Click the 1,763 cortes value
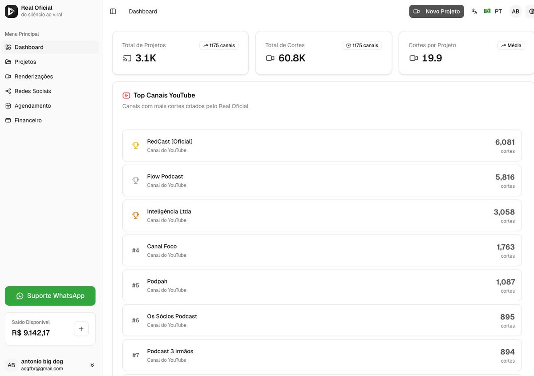Viewport: 534px width, 376px height. pos(506,247)
